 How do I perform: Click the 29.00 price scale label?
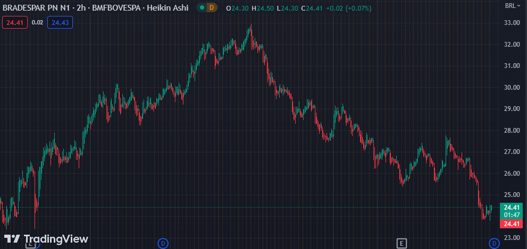coord(512,109)
